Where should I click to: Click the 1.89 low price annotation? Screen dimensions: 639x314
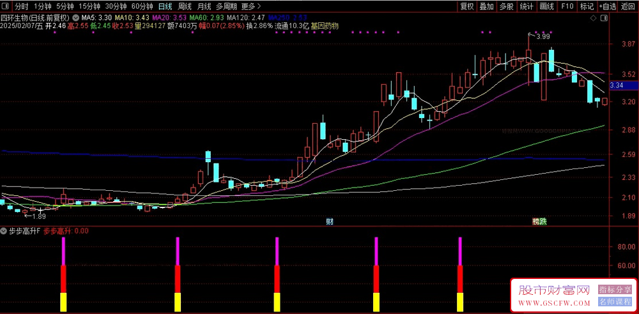pyautogui.click(x=38, y=216)
